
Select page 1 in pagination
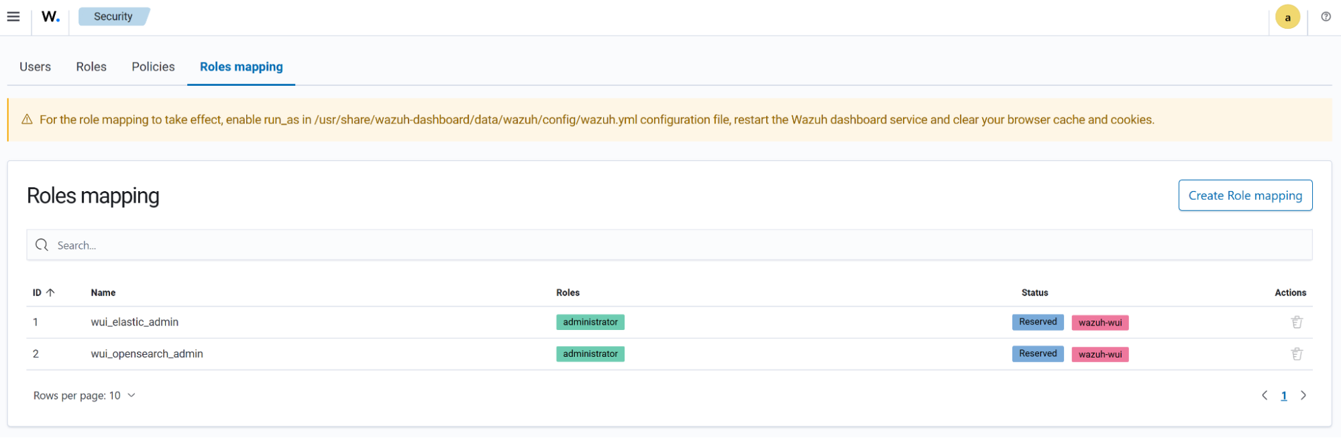point(1283,396)
